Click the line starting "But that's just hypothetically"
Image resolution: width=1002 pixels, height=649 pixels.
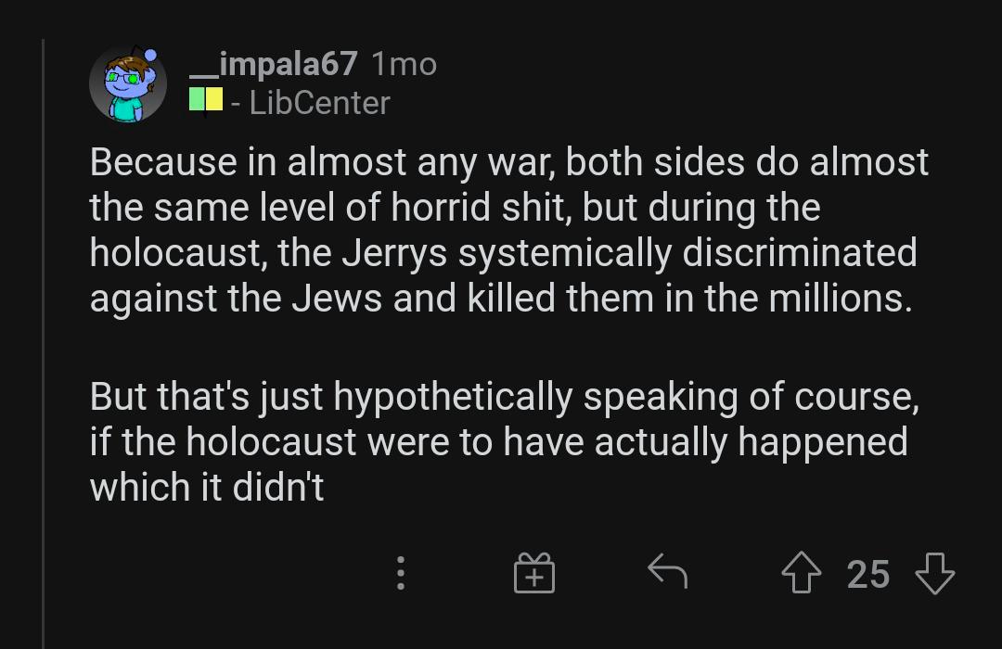point(504,397)
